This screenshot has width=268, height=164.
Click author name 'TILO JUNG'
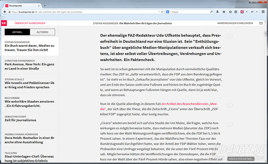pos(11,153)
